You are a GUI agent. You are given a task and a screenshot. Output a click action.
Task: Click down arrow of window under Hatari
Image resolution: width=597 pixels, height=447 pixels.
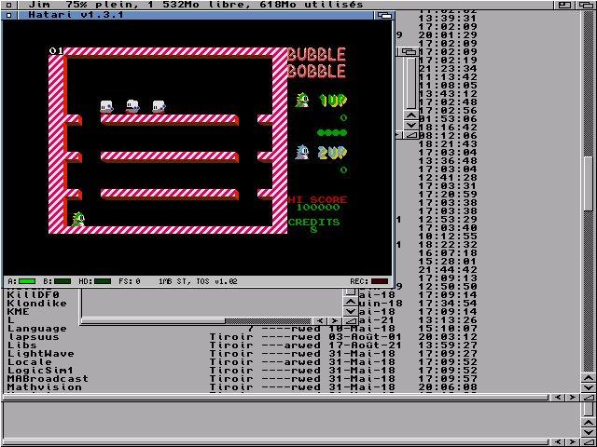click(351, 311)
